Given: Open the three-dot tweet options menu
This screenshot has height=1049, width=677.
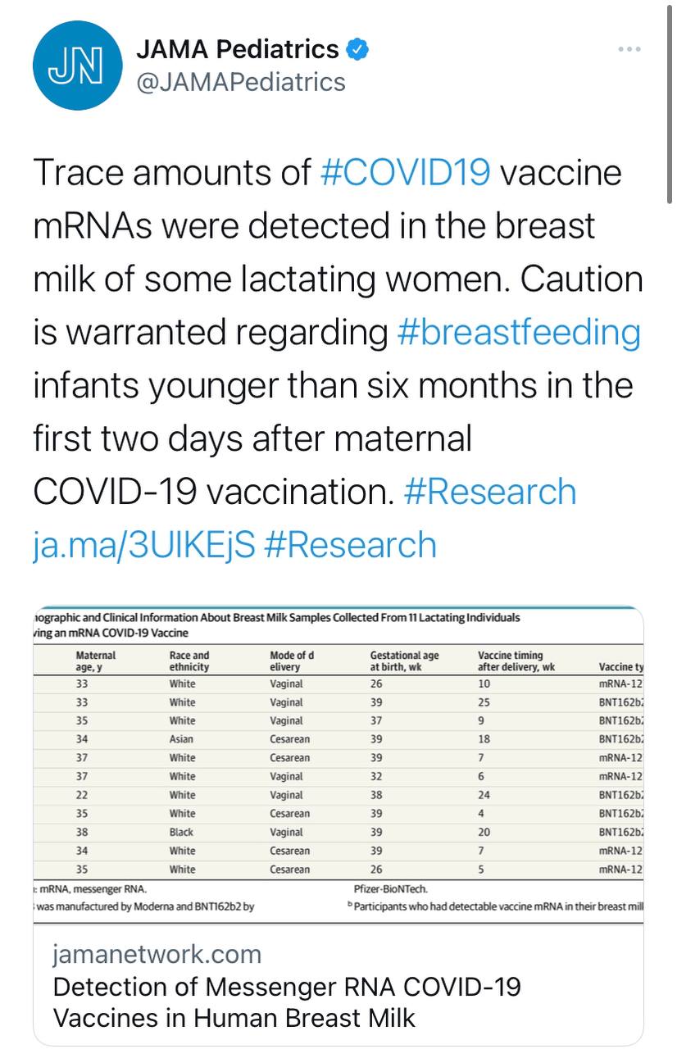Looking at the screenshot, I should [629, 50].
